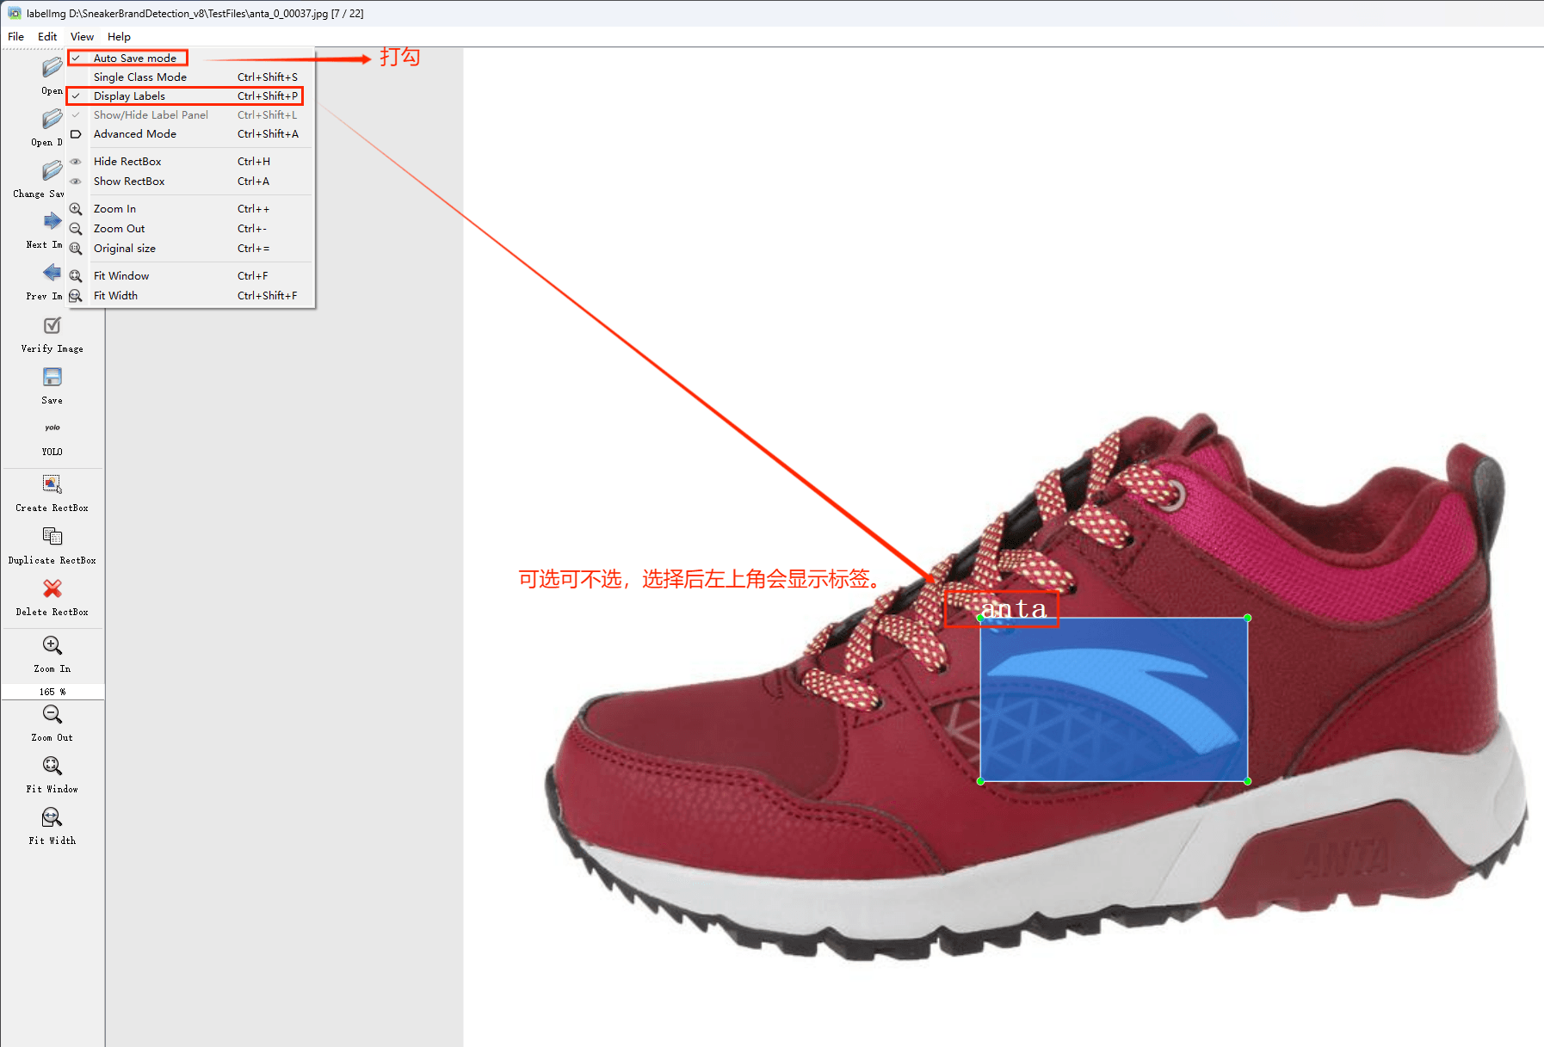Toggle Auto Save mode checkbox

(x=134, y=59)
